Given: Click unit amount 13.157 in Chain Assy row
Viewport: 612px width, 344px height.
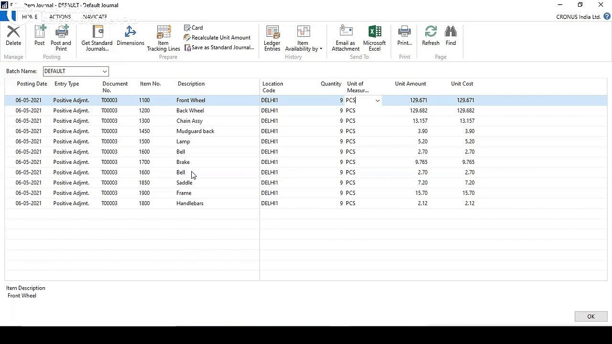Looking at the screenshot, I should point(420,121).
